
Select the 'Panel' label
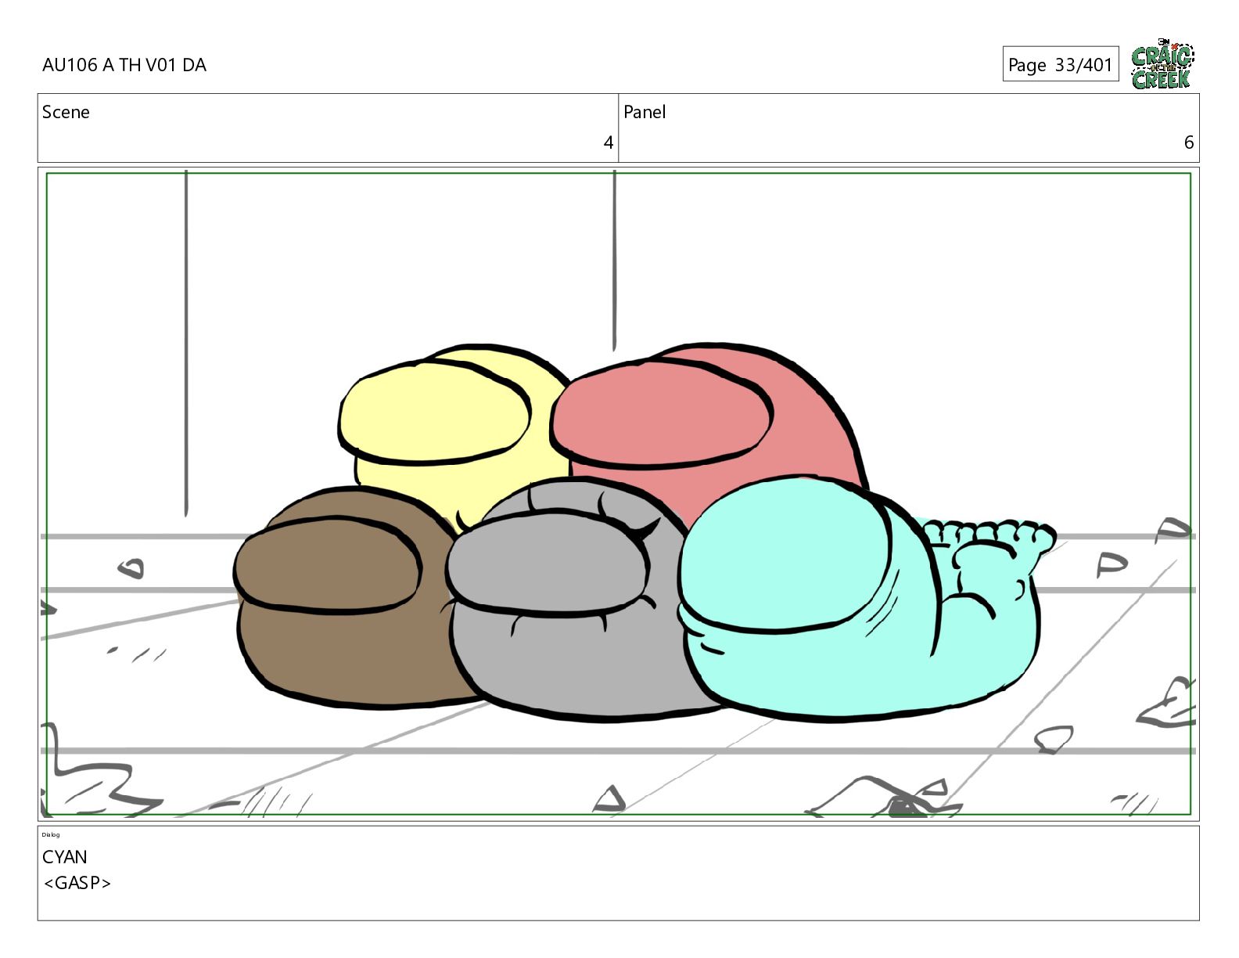point(645,112)
